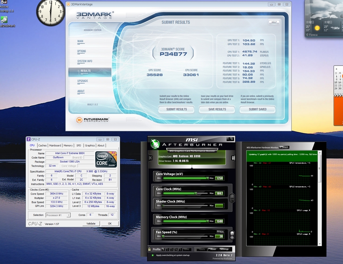Click the SUBMIT RESULTS button
This screenshot has width=343, height=264.
pyautogui.click(x=176, y=109)
